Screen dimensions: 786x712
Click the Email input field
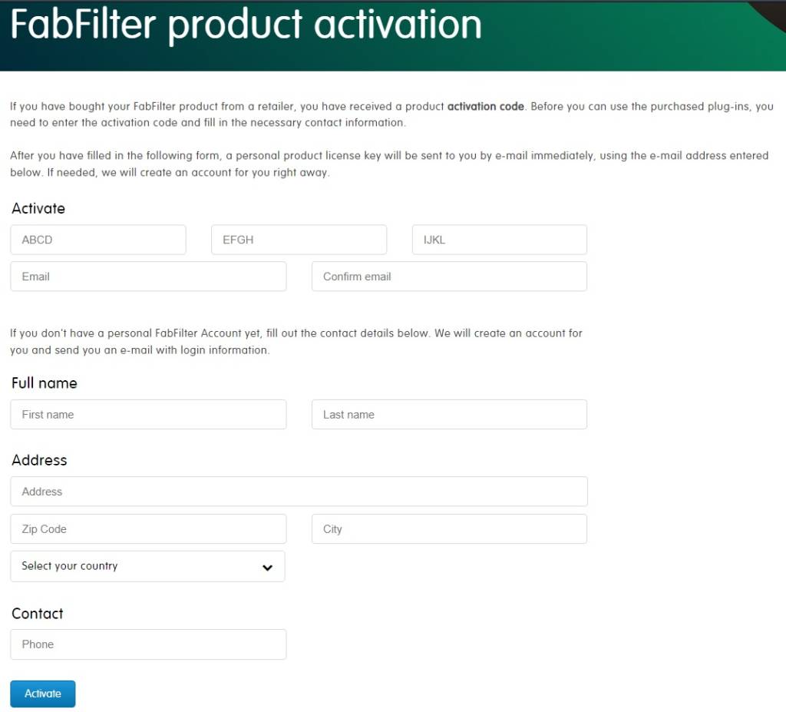(148, 276)
